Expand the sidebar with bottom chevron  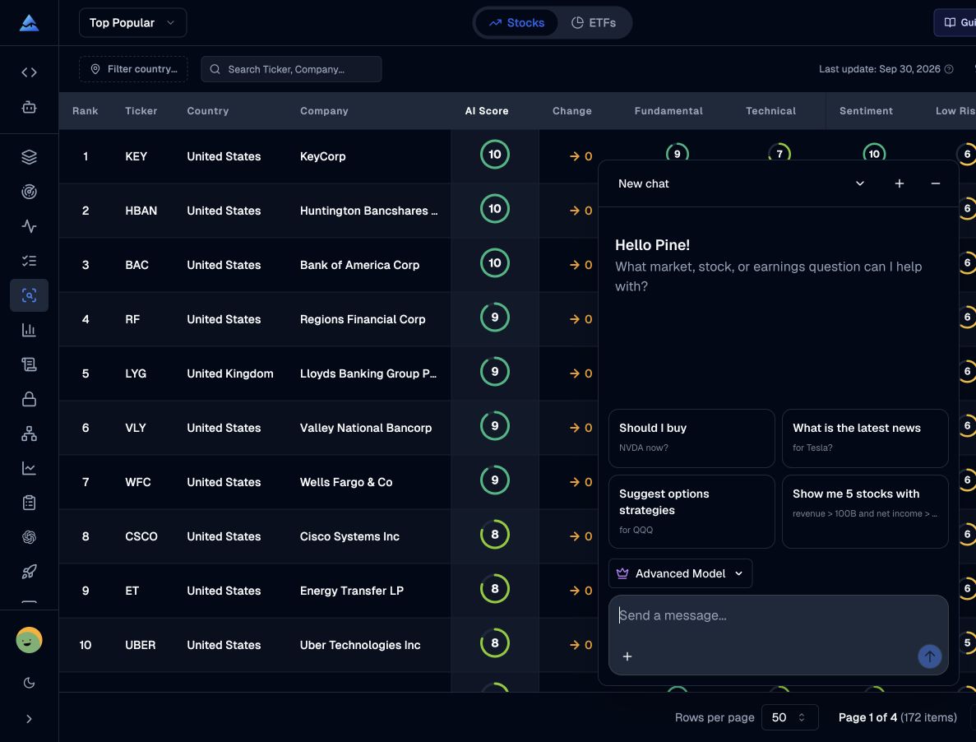click(x=30, y=719)
